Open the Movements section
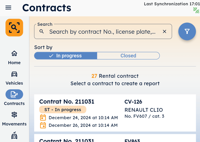 click(14, 119)
